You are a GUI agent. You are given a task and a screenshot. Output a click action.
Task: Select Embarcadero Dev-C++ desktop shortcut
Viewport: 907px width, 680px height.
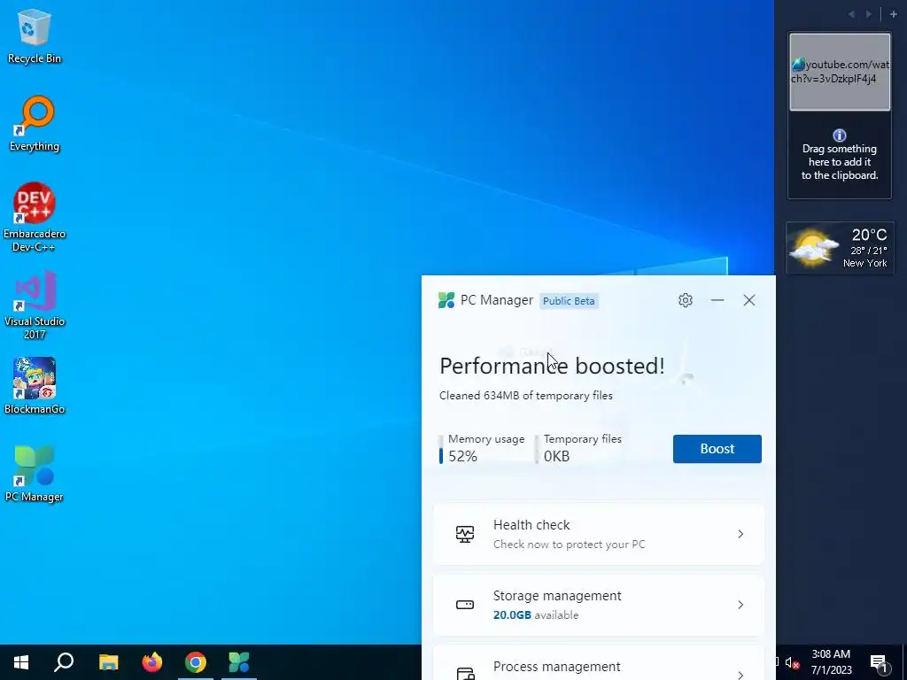[35, 218]
